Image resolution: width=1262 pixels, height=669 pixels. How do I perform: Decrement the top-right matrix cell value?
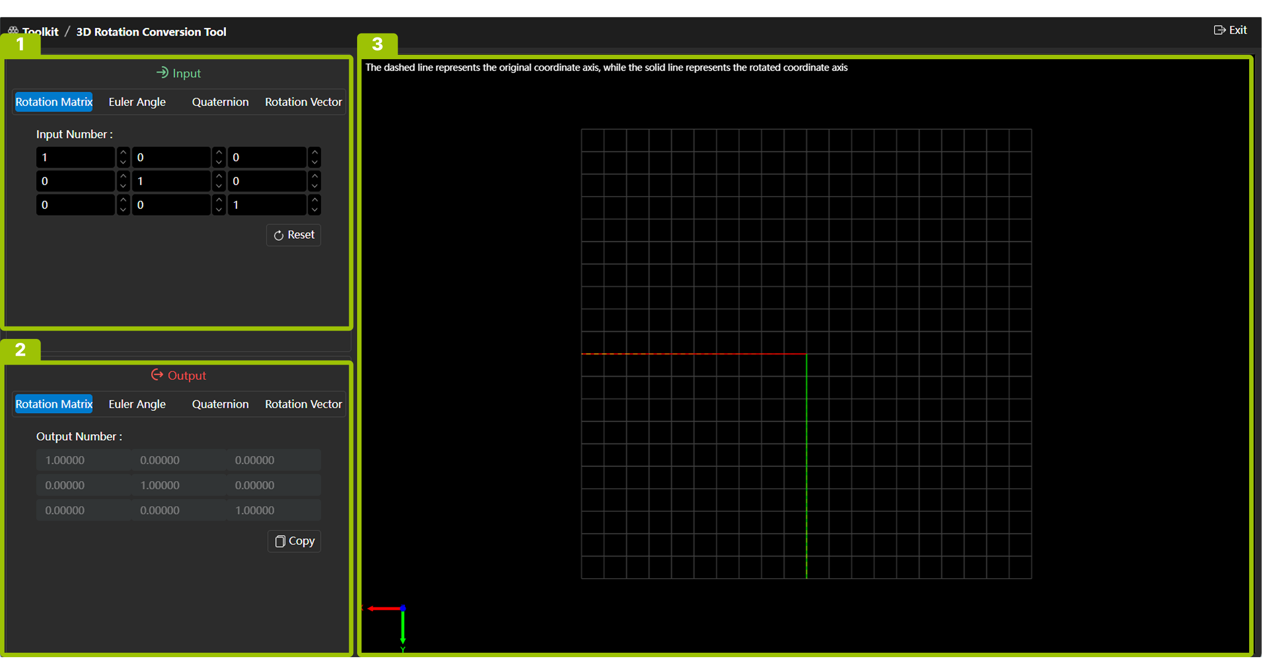pos(314,163)
